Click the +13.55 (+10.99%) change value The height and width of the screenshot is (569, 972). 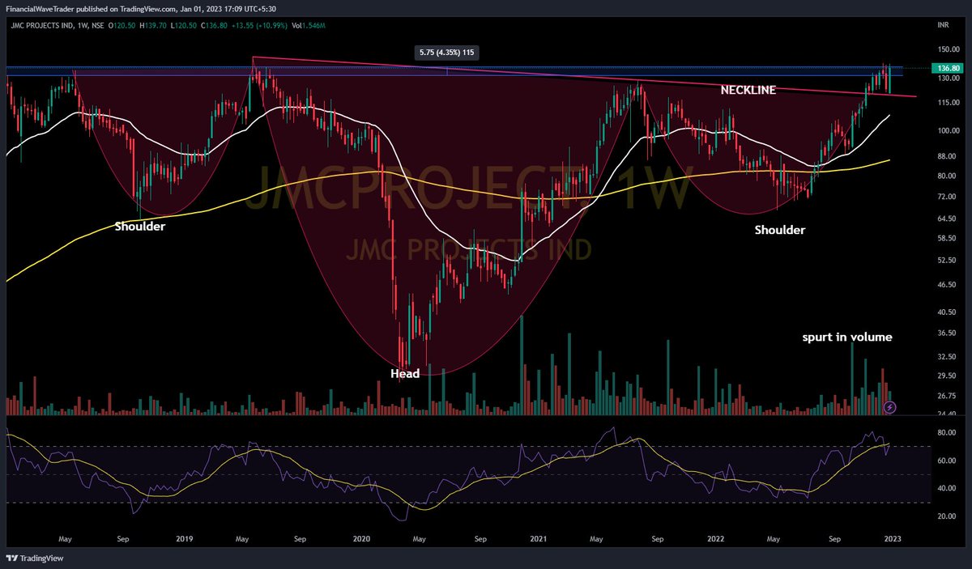pyautogui.click(x=258, y=27)
